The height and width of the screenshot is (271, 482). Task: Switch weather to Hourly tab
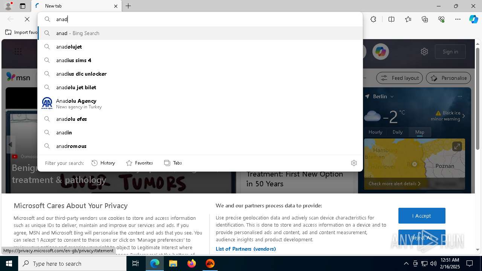pos(375,132)
